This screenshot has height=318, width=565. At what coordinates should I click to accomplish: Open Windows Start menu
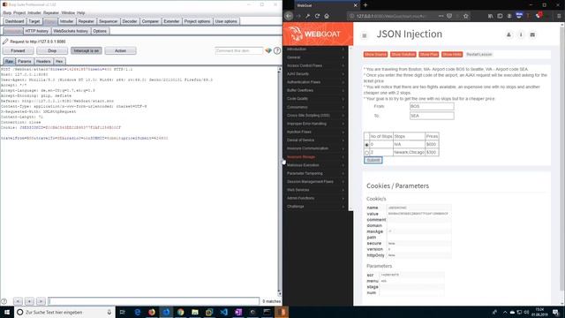point(7,312)
